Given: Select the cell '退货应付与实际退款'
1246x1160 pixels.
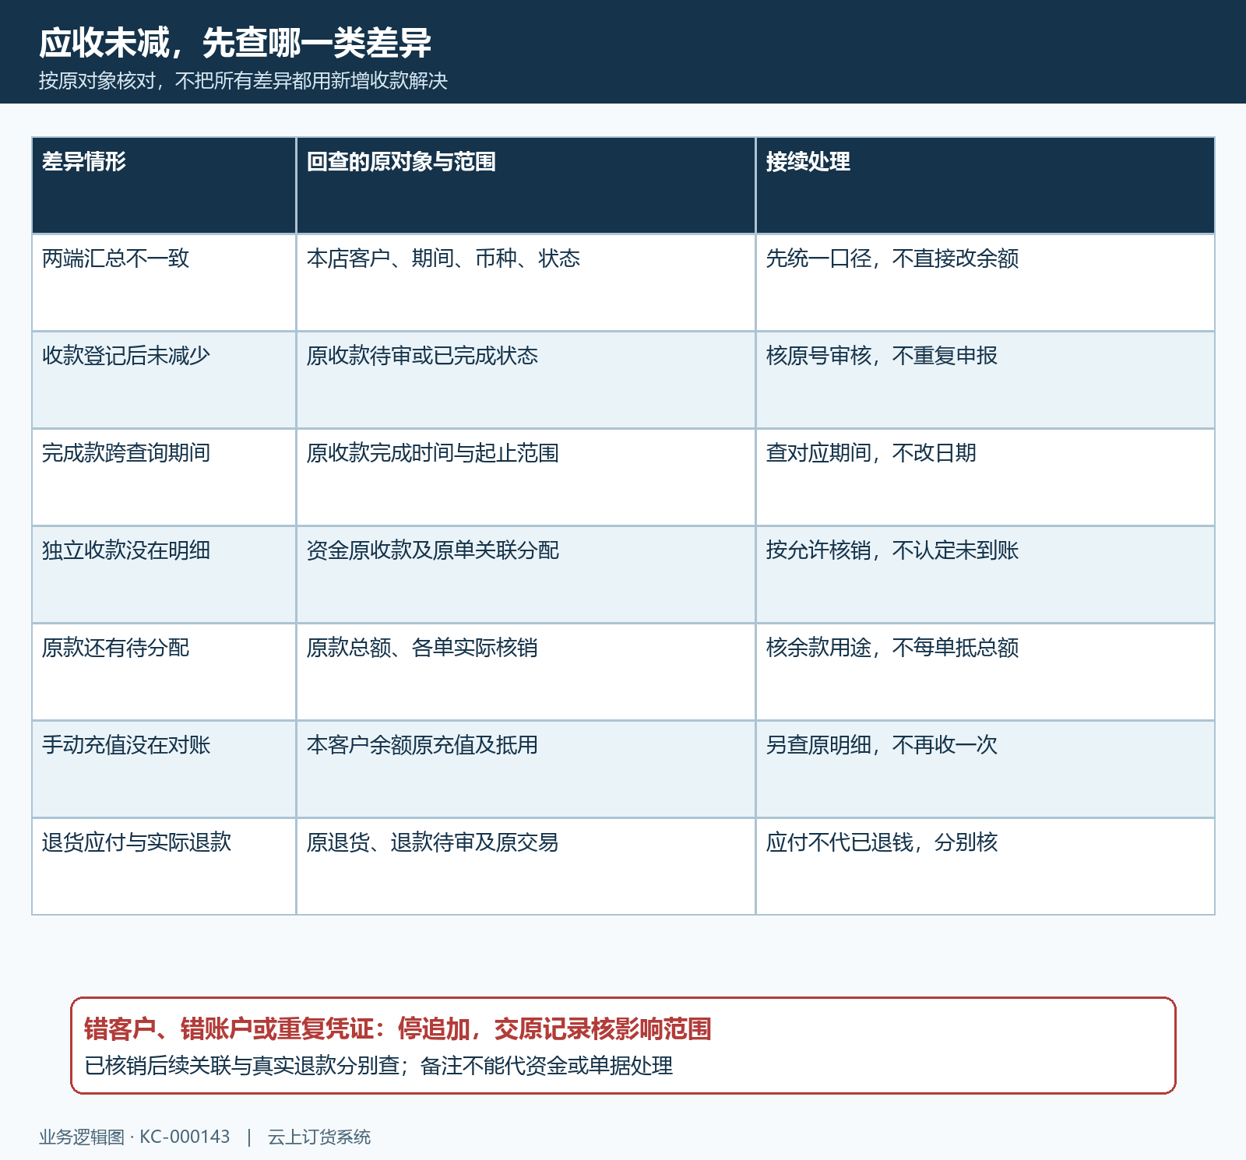Looking at the screenshot, I should coord(164,866).
